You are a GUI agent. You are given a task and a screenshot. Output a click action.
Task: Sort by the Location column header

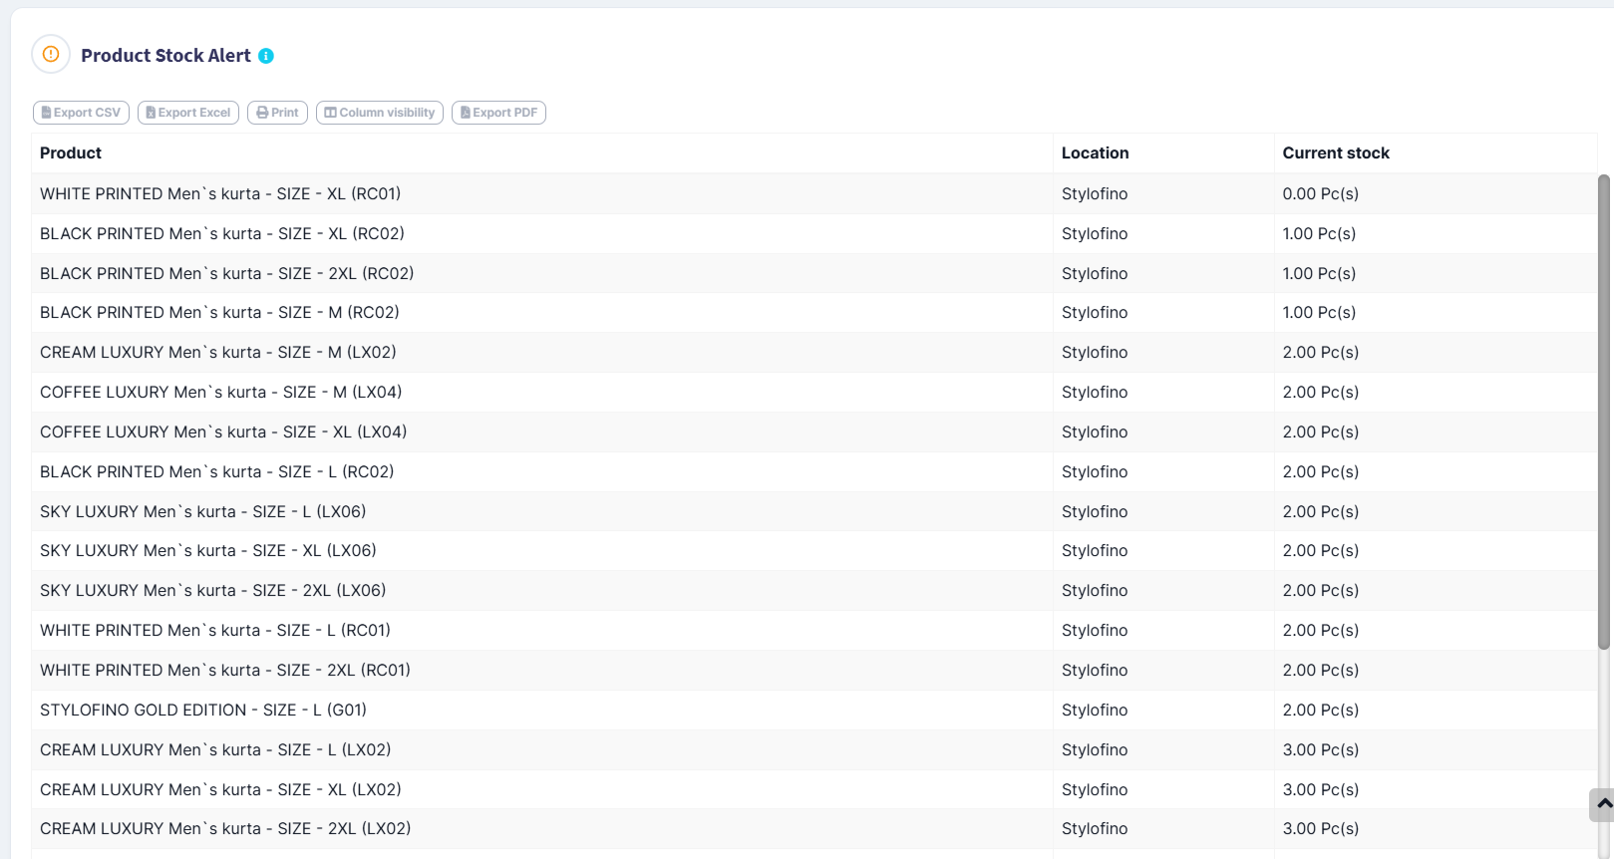1095,153
